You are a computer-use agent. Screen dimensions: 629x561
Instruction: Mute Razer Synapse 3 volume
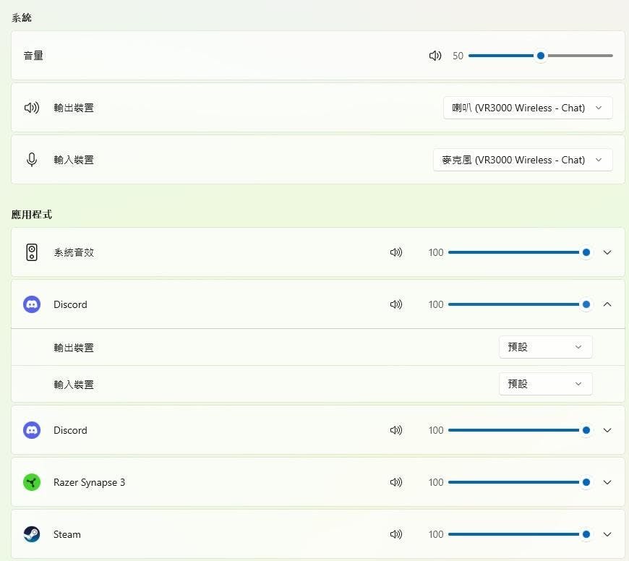pyautogui.click(x=396, y=482)
